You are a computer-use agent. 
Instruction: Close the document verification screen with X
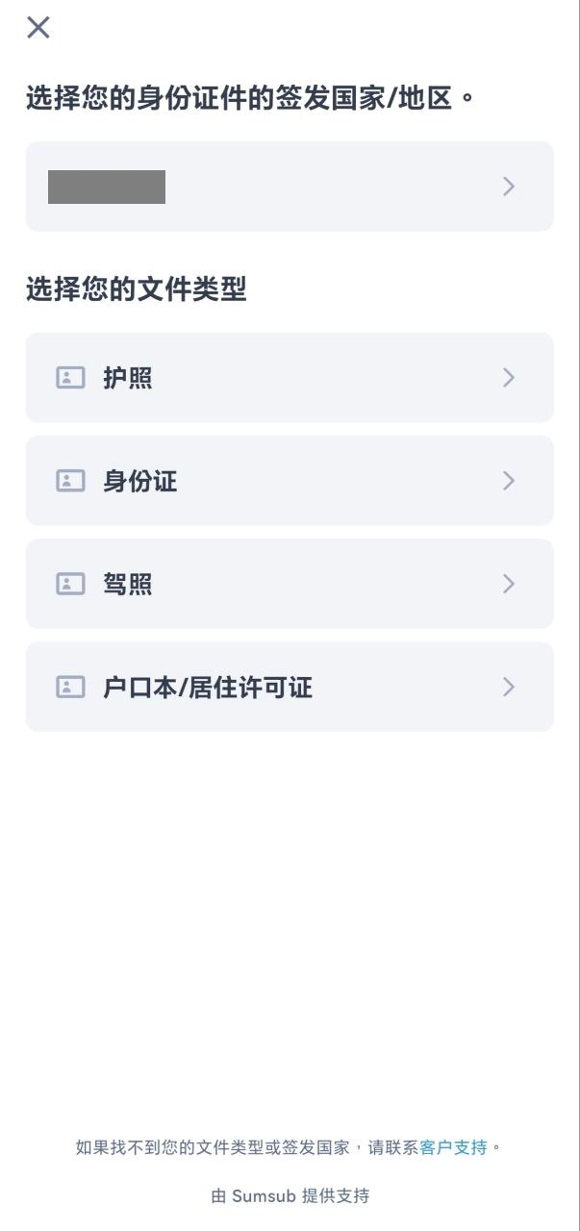click(38, 27)
